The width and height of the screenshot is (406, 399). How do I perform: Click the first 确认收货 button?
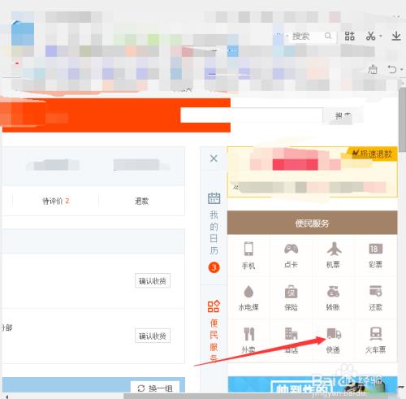(x=153, y=280)
